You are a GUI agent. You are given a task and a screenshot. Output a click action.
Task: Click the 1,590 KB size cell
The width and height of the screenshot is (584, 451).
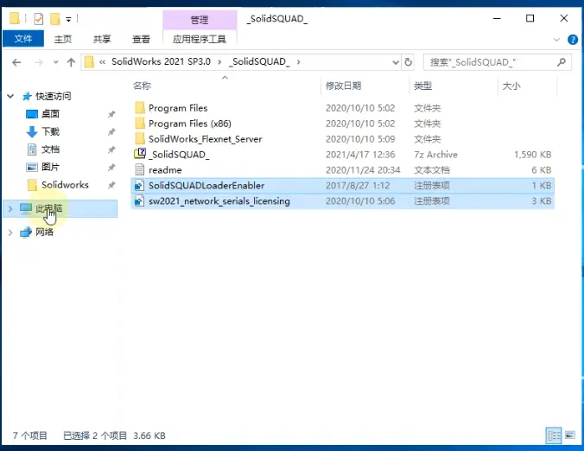[x=533, y=154]
